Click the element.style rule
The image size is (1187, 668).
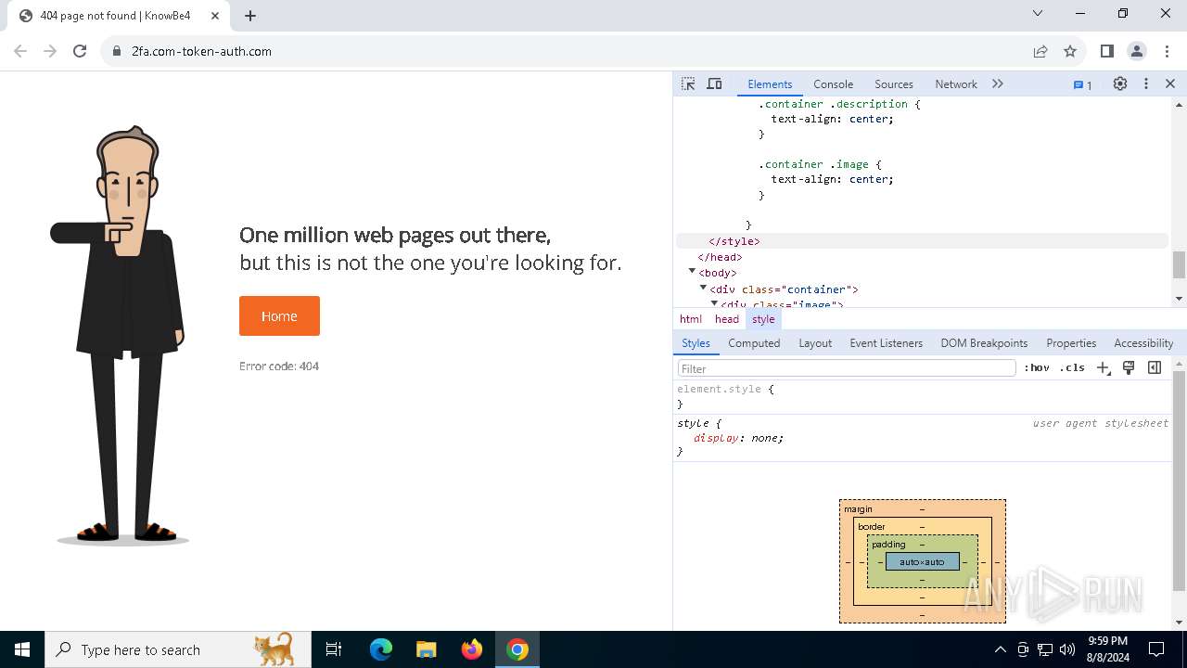tap(725, 390)
